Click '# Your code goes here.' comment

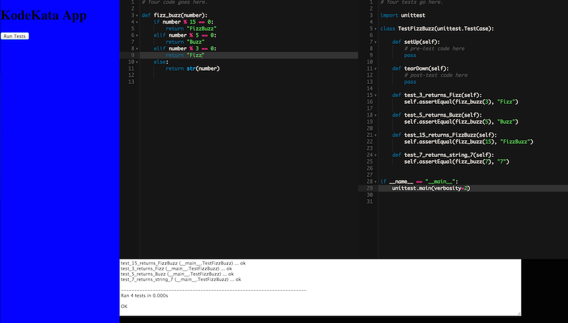(174, 2)
